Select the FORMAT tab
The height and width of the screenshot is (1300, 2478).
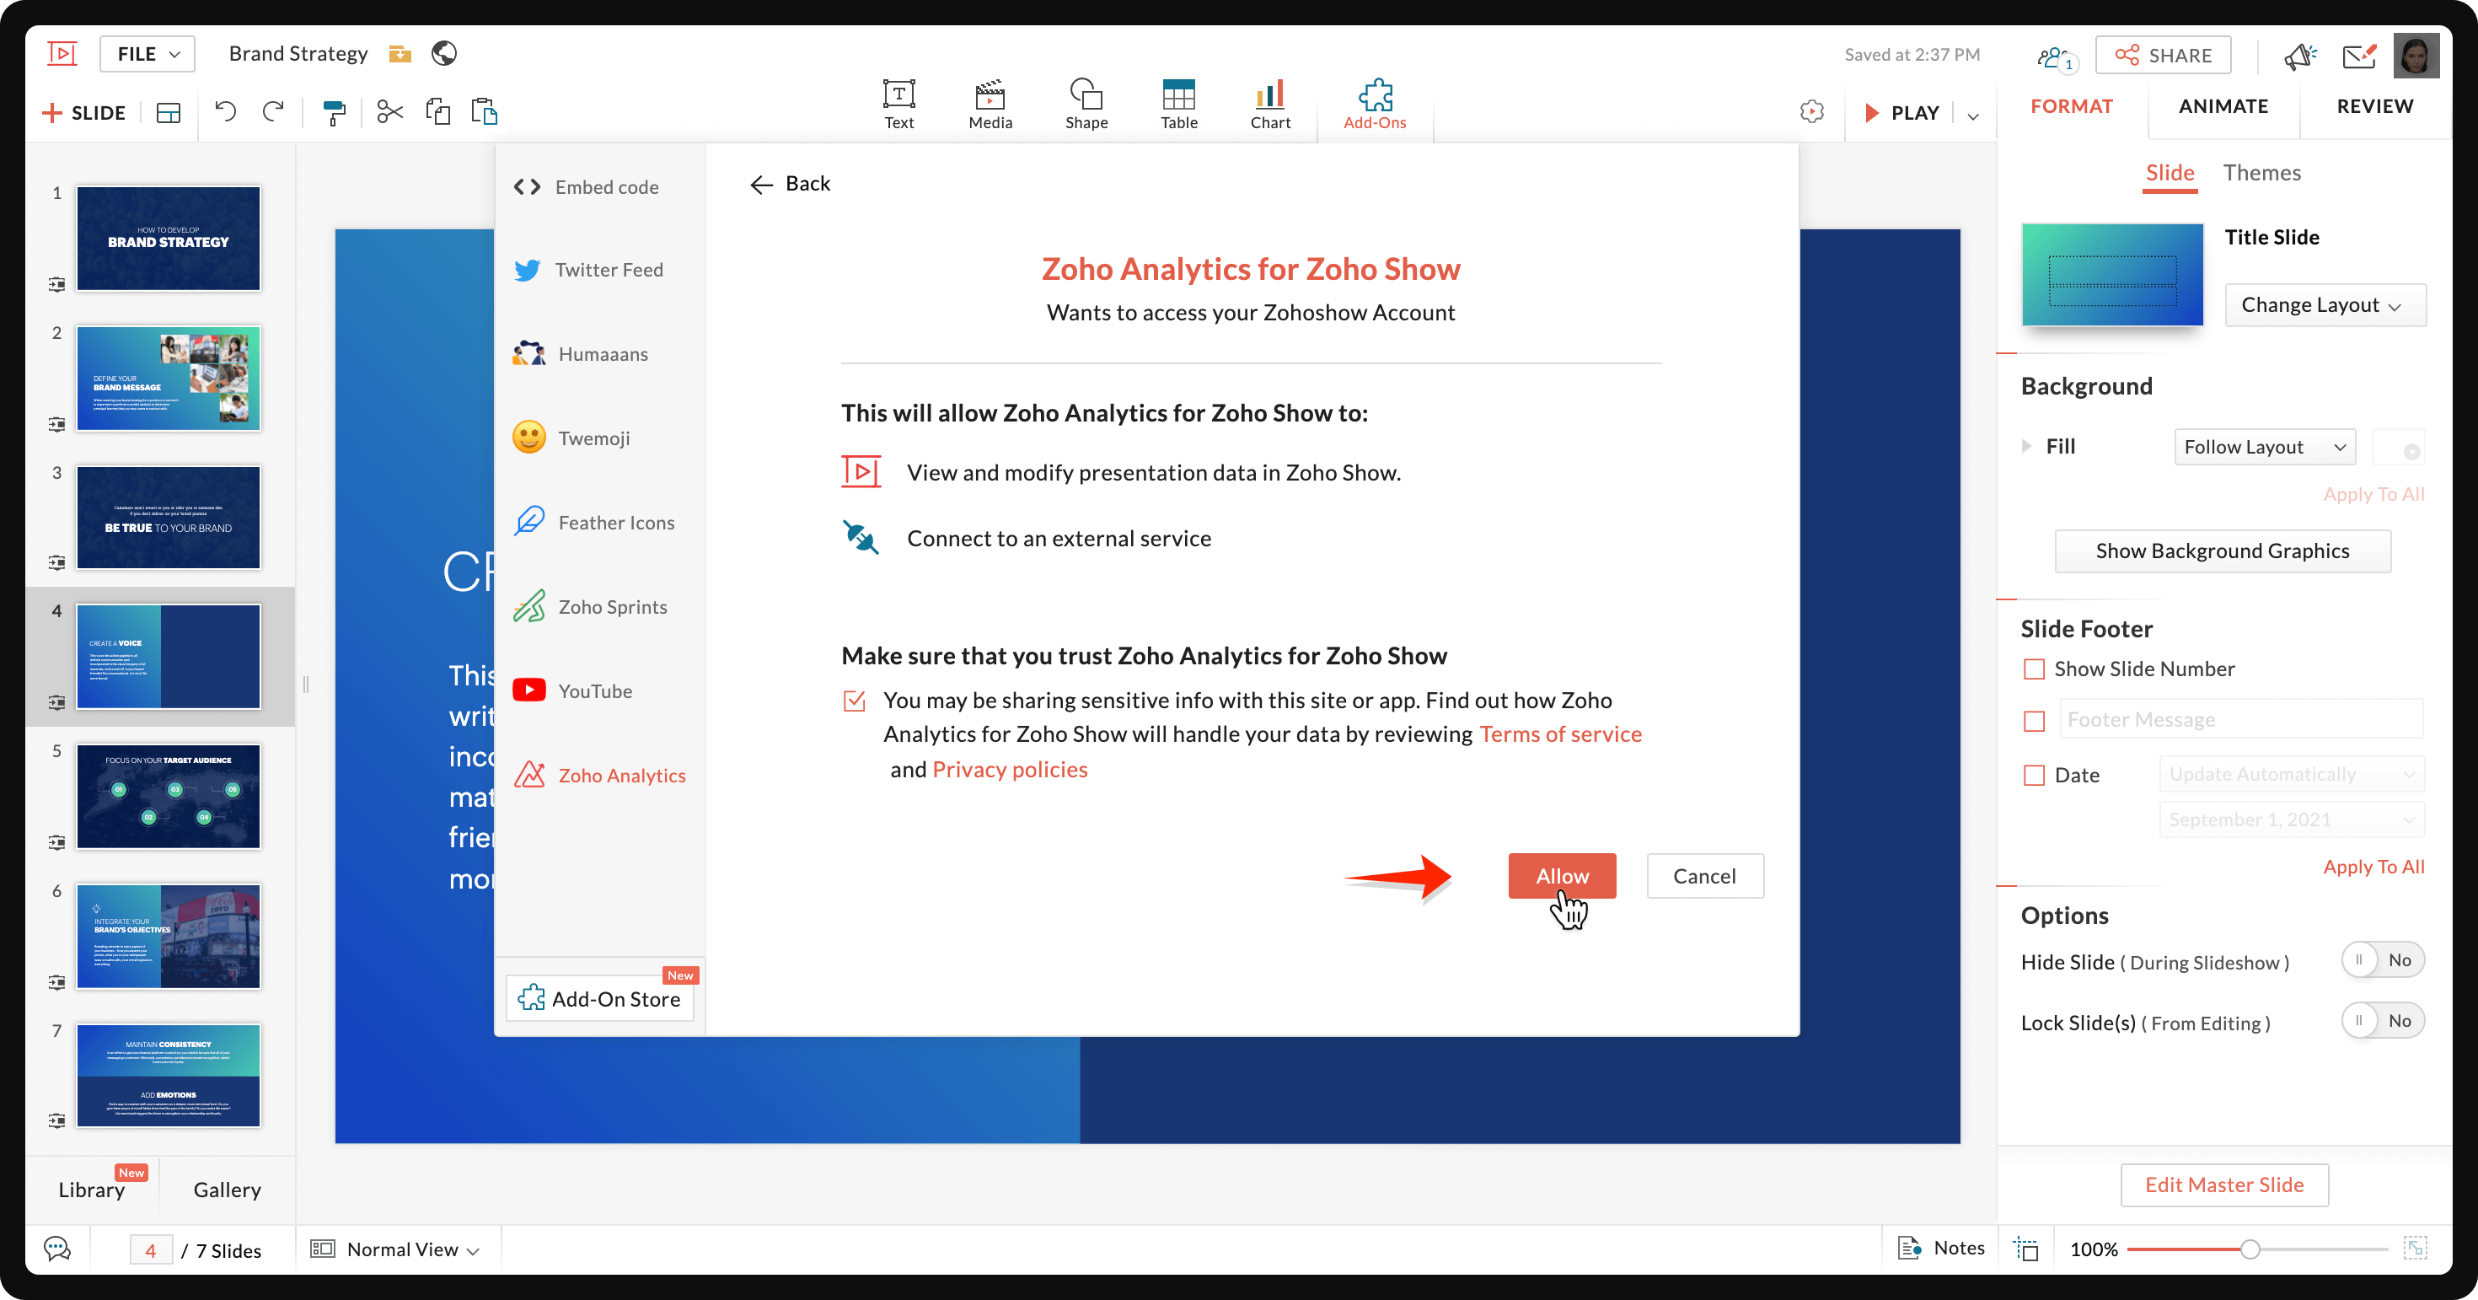2073,105
